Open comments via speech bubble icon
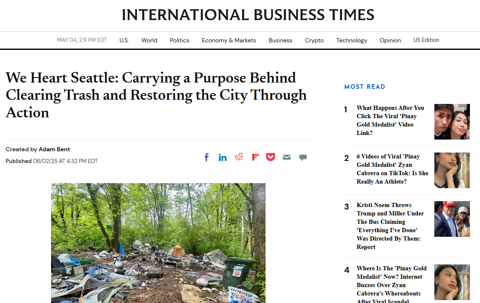The image size is (480, 303). coord(303,158)
